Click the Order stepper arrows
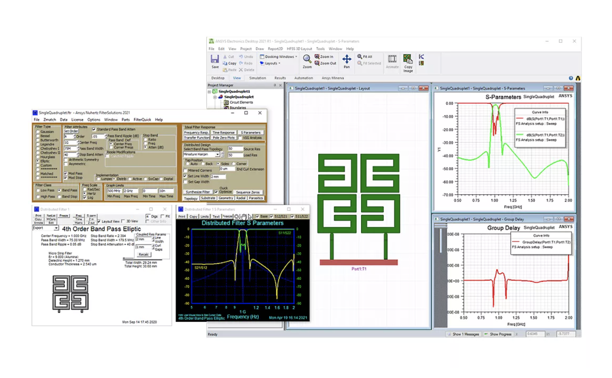The width and height of the screenshot is (612, 378). coord(75,137)
